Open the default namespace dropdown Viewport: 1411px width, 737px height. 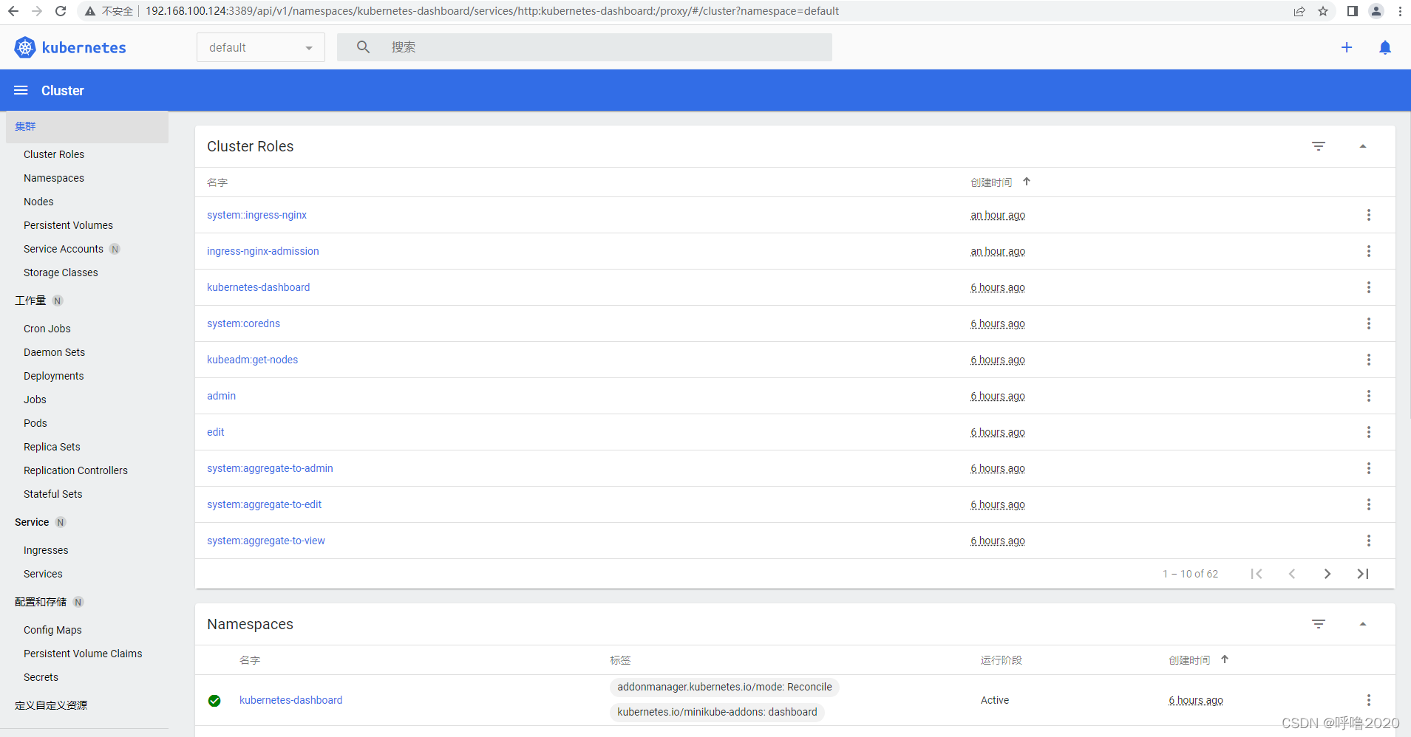(x=261, y=47)
